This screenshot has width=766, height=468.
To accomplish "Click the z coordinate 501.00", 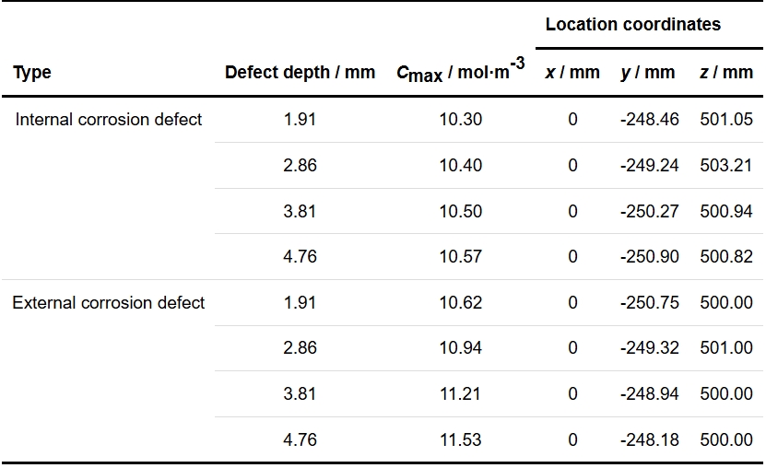I will [x=726, y=348].
